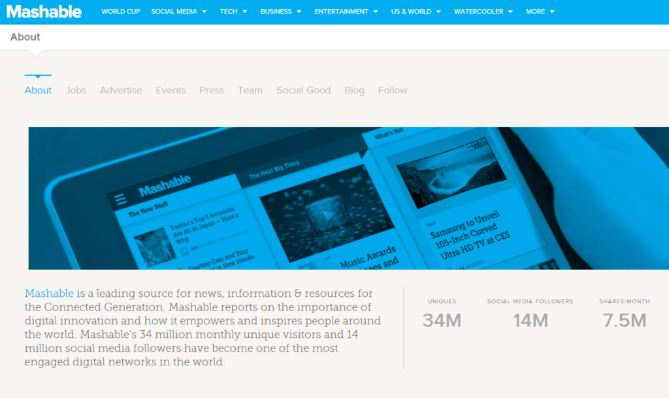This screenshot has width=669, height=398.
Task: Open the World Cup section
Action: click(121, 12)
